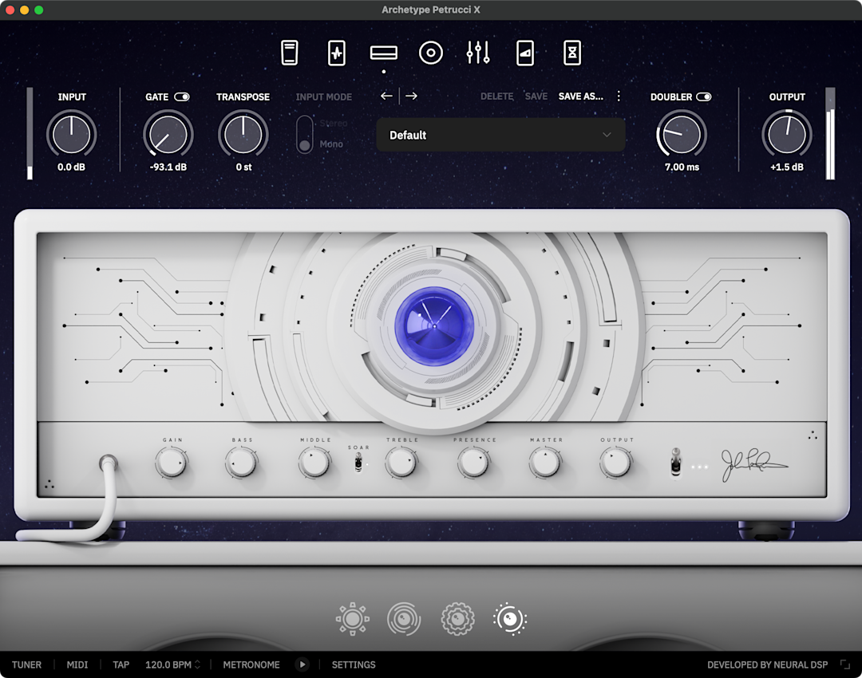The height and width of the screenshot is (678, 862).
Task: Click the top OUTPUT level knob
Action: coord(787,134)
